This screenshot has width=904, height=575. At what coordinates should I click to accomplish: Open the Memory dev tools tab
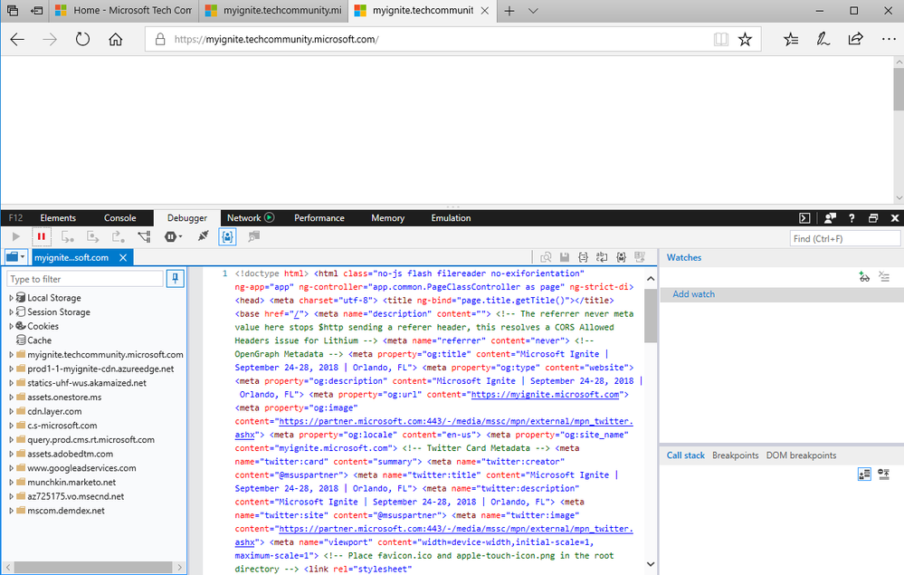tap(387, 218)
